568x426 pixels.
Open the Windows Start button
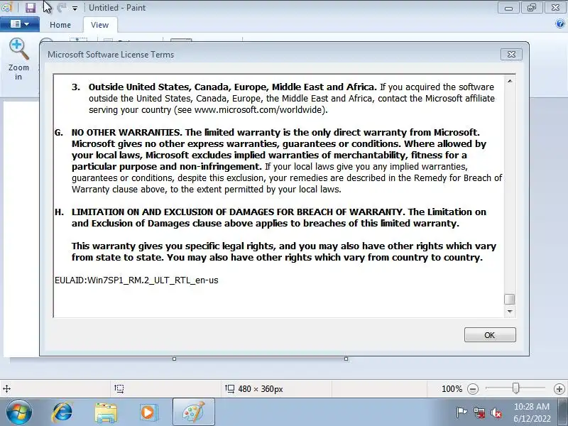(x=18, y=413)
